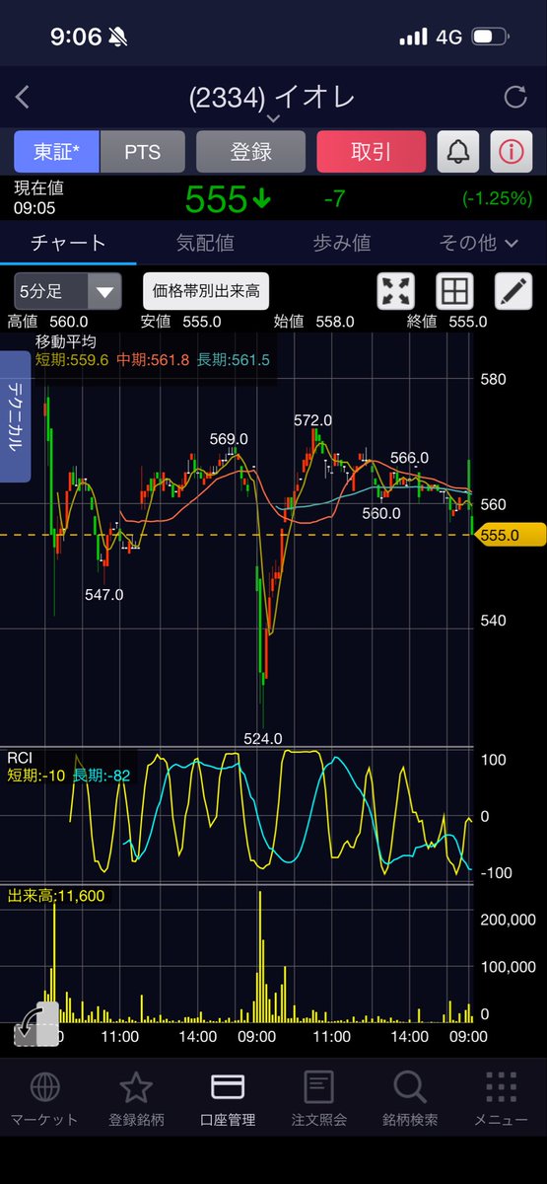The width and height of the screenshot is (547, 1184).
Task: Tap the rotate icon at chart corner
Action: [35, 1023]
